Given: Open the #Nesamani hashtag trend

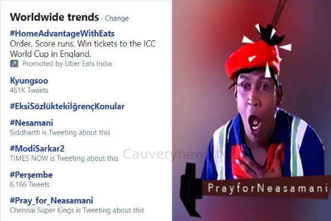Looking at the screenshot, I should [31, 123].
